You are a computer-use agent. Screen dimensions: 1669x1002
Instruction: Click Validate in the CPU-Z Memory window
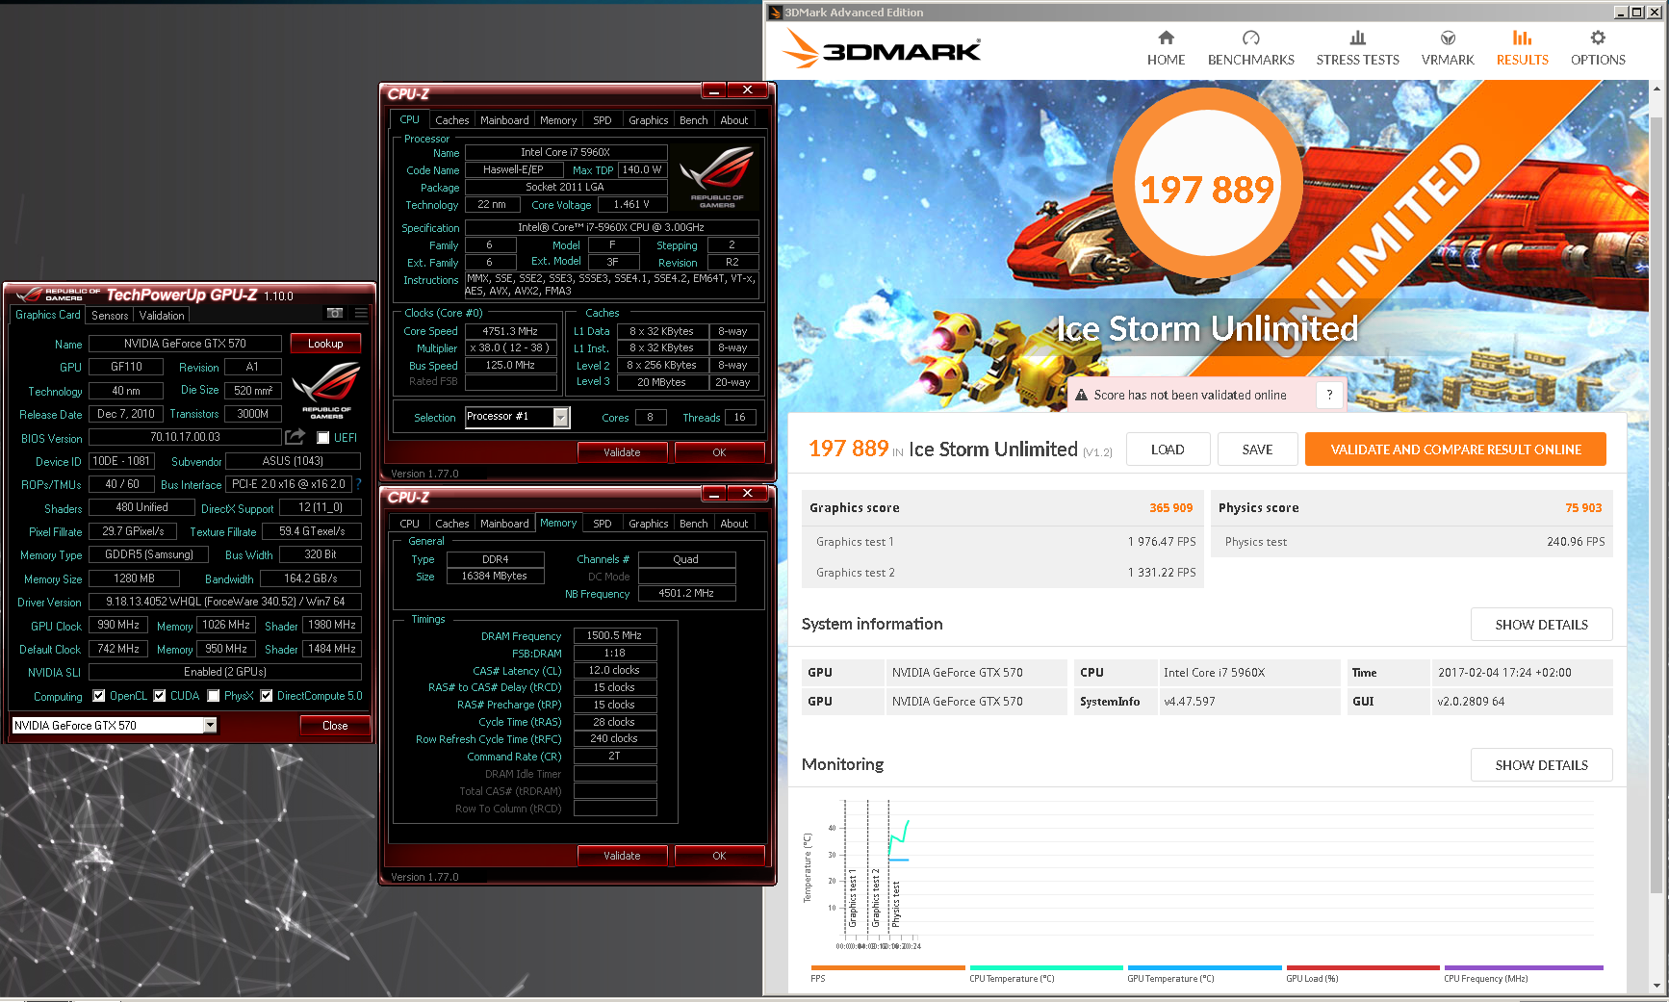(x=622, y=856)
